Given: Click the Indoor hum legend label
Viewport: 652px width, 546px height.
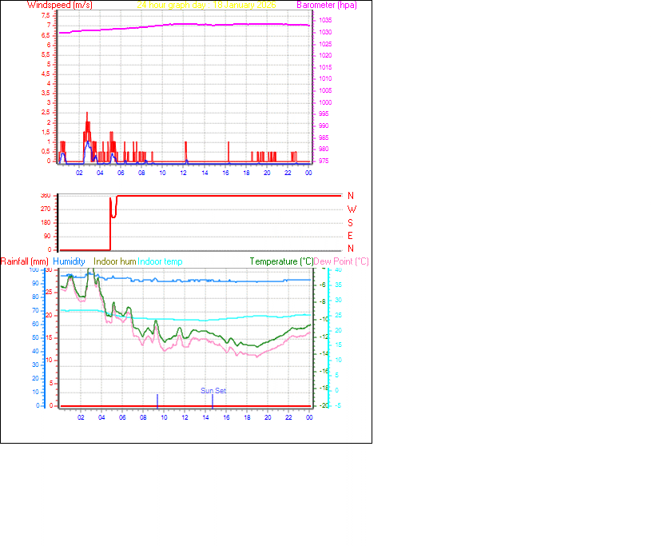Looking at the screenshot, I should point(115,261).
